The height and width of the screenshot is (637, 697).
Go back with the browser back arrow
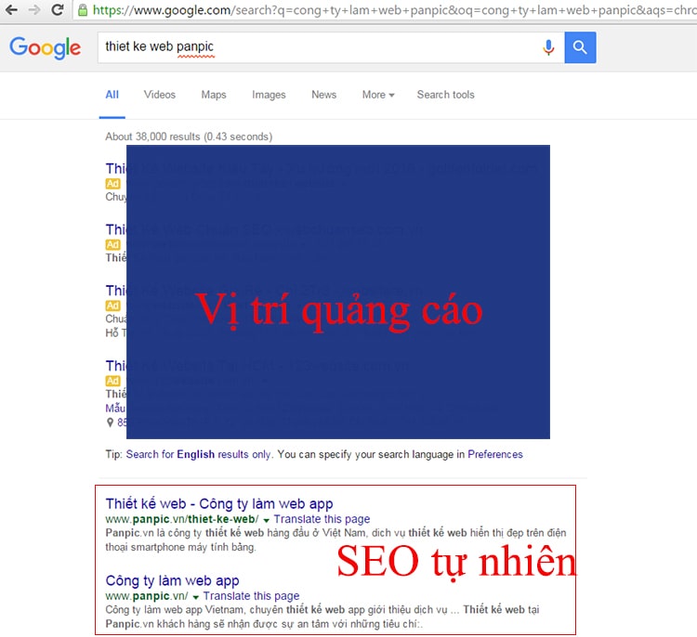(11, 9)
